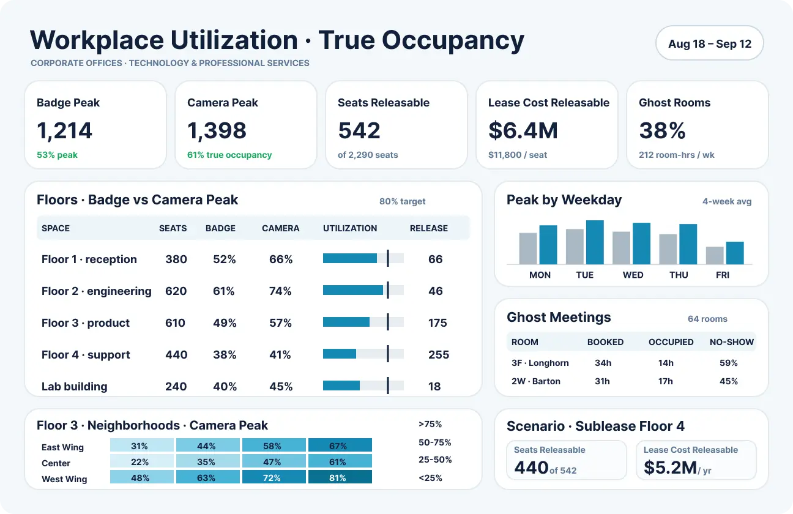Select the blue TUE bar in Peak by Weekday
This screenshot has height=514, width=793.
coord(595,242)
